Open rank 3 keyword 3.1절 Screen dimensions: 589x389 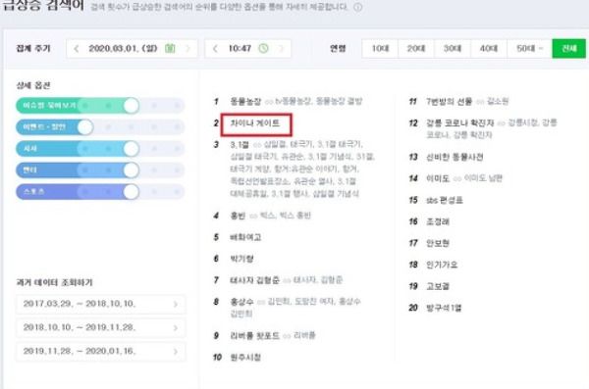coord(240,144)
